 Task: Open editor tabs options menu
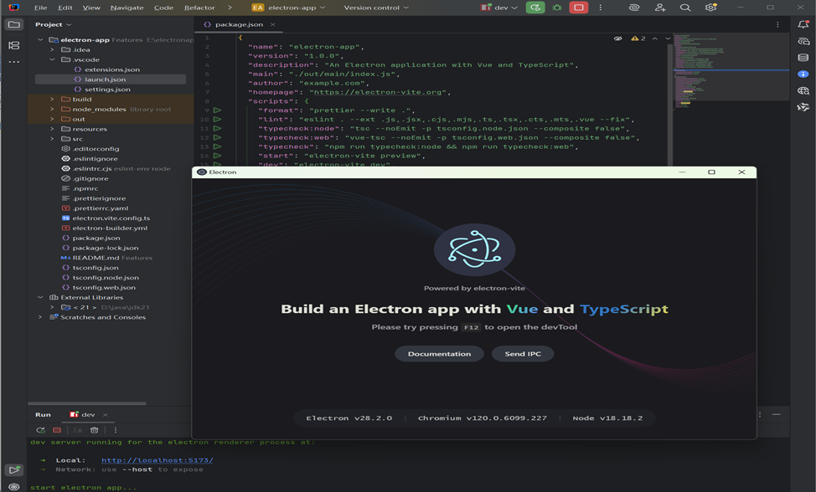click(x=777, y=24)
